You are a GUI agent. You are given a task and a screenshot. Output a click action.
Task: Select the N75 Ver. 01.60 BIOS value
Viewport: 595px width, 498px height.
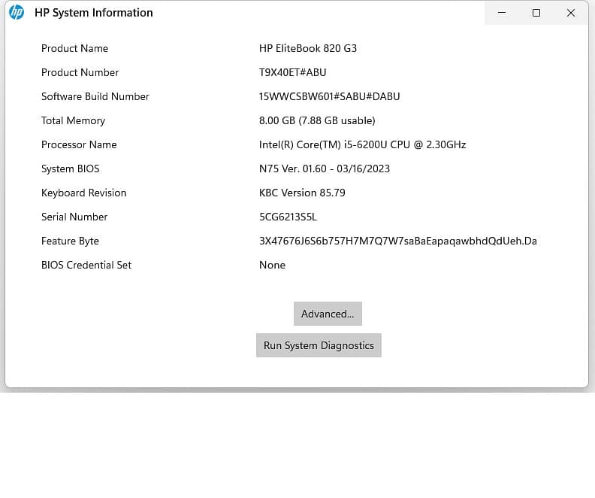point(324,169)
